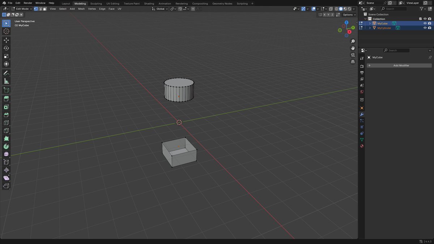
Task: Click the pan hand viewport icon
Action: [353, 48]
